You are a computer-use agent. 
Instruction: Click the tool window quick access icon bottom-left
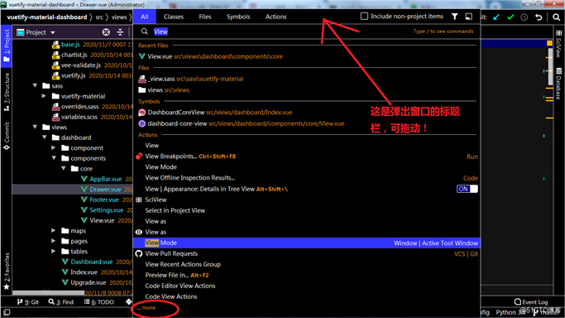(7, 312)
